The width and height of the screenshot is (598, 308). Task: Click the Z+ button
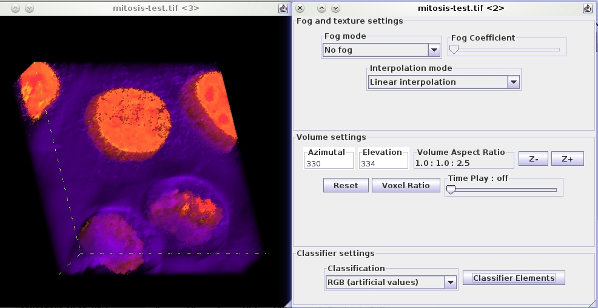[568, 159]
